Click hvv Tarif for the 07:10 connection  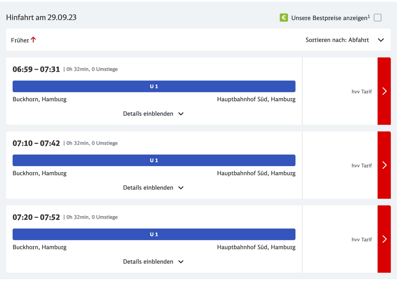(x=361, y=165)
